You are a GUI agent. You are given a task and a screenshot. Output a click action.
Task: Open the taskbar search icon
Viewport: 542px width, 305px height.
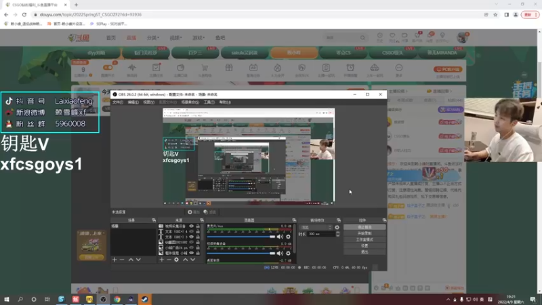20,299
